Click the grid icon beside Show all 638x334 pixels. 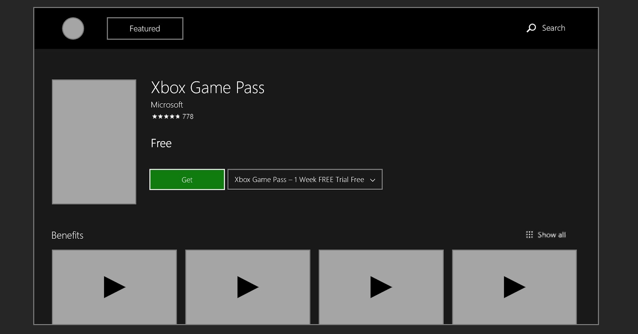(529, 234)
